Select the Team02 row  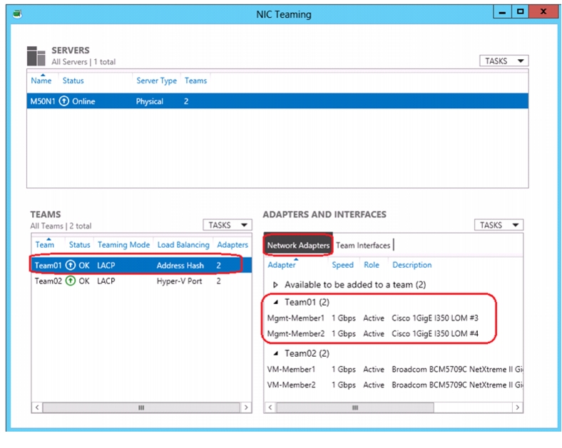coord(142,281)
